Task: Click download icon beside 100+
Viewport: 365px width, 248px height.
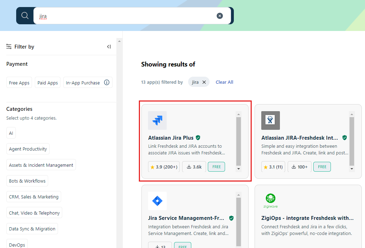Action: (x=294, y=167)
